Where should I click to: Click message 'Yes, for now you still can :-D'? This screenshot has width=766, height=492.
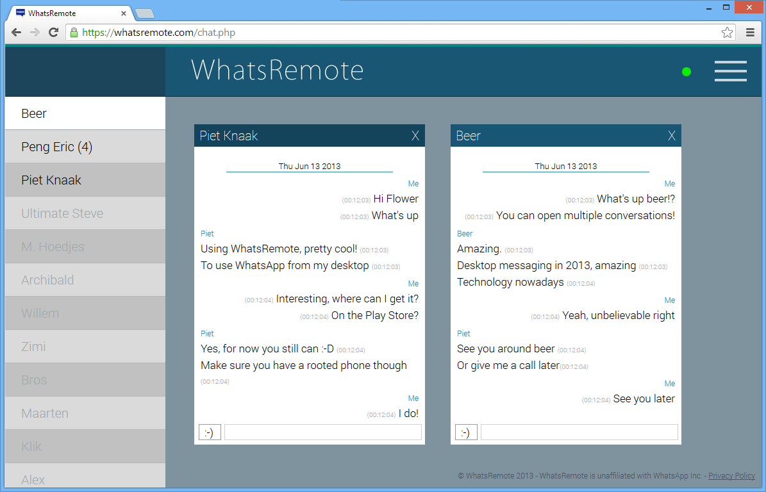tap(267, 348)
